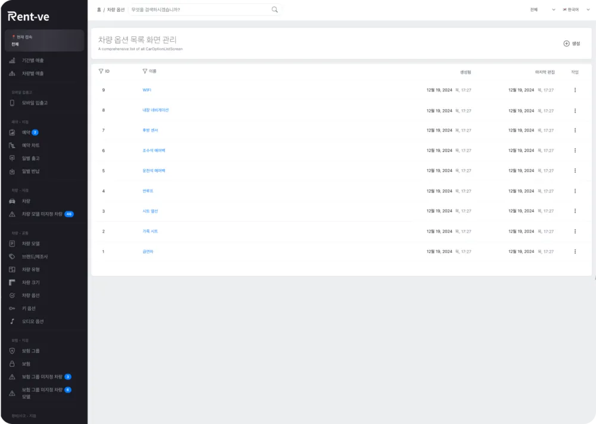The image size is (596, 424).
Task: Open the 운전석 에어백 option link
Action: (154, 171)
